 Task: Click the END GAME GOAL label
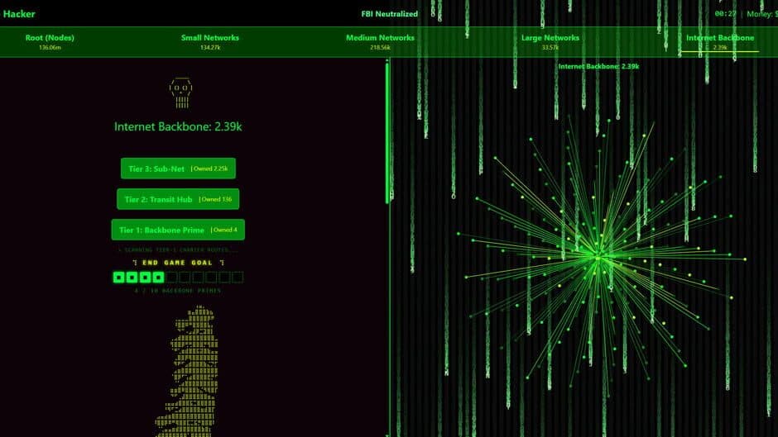click(178, 263)
